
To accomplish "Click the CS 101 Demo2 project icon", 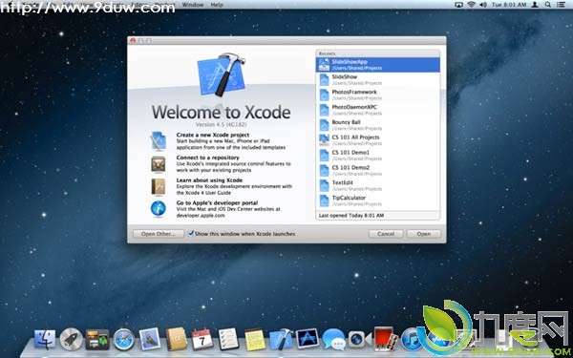I will 324,171.
